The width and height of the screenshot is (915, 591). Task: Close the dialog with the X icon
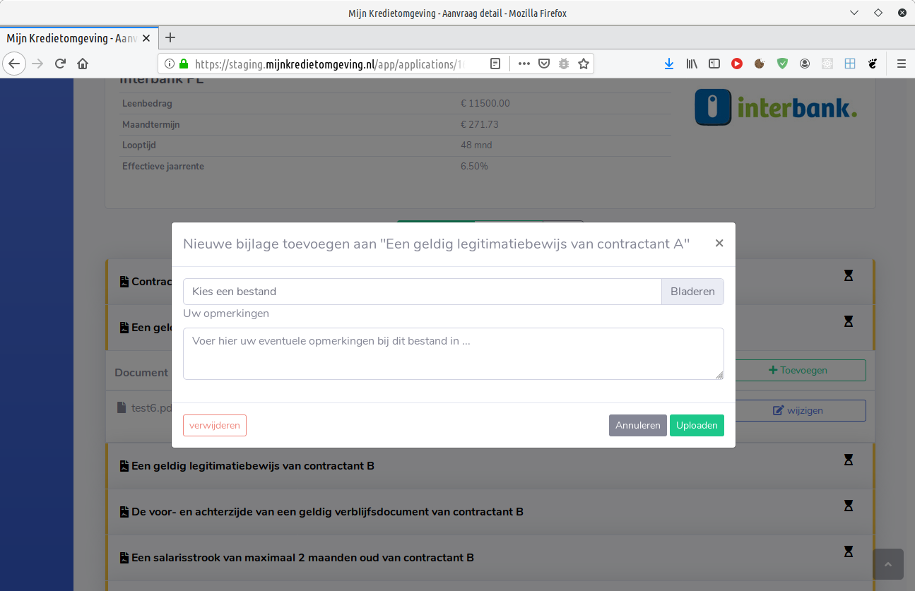coord(719,244)
